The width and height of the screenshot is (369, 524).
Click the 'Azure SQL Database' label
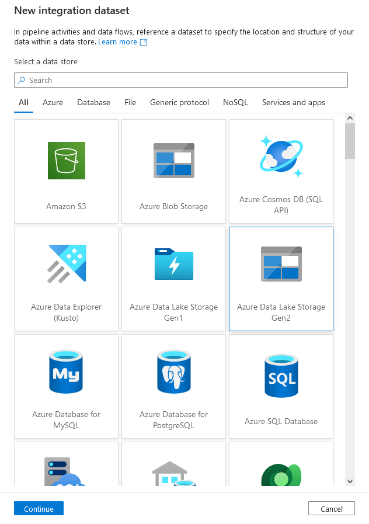coord(281,421)
